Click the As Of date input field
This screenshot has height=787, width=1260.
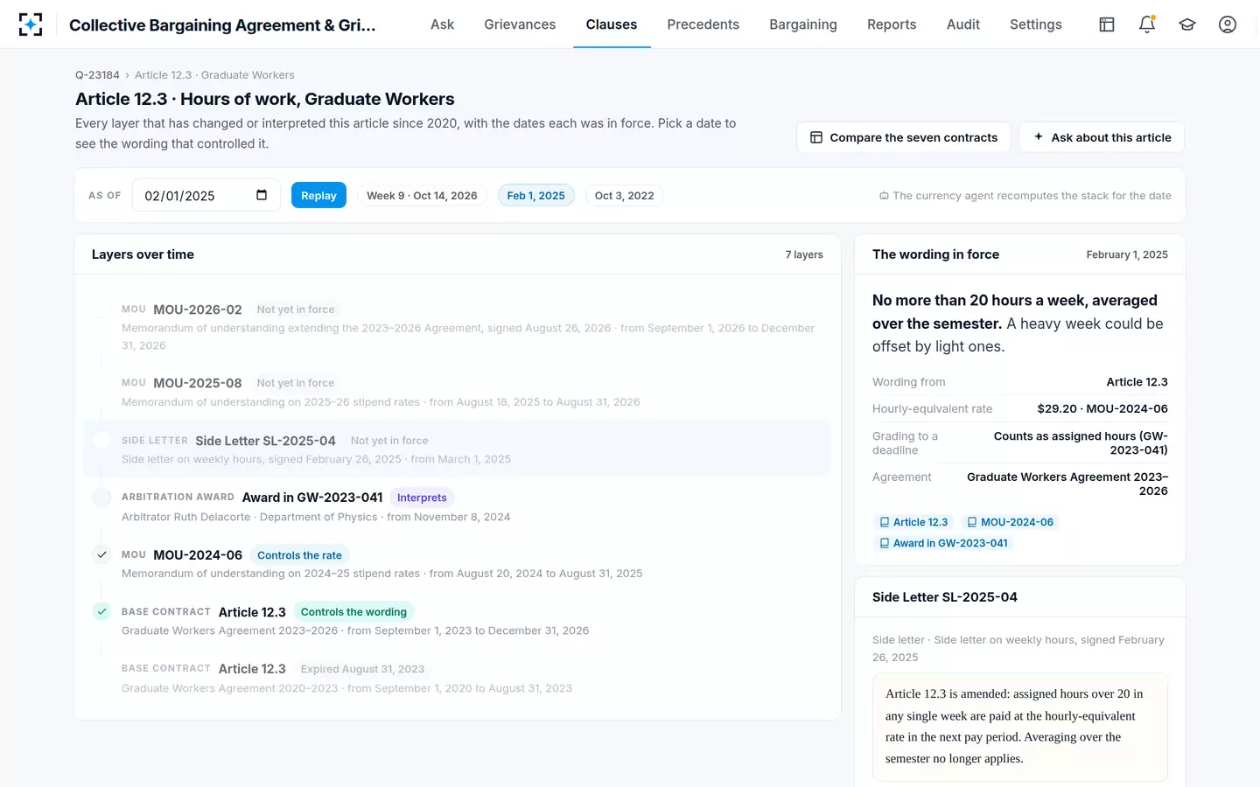(206, 195)
